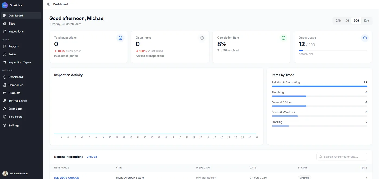Click the 8% completion rate value
Screen dimensions: 379x179
[222, 44]
